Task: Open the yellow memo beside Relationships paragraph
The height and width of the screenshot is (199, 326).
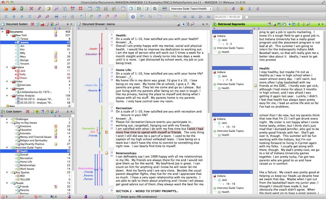Action: 107,153
